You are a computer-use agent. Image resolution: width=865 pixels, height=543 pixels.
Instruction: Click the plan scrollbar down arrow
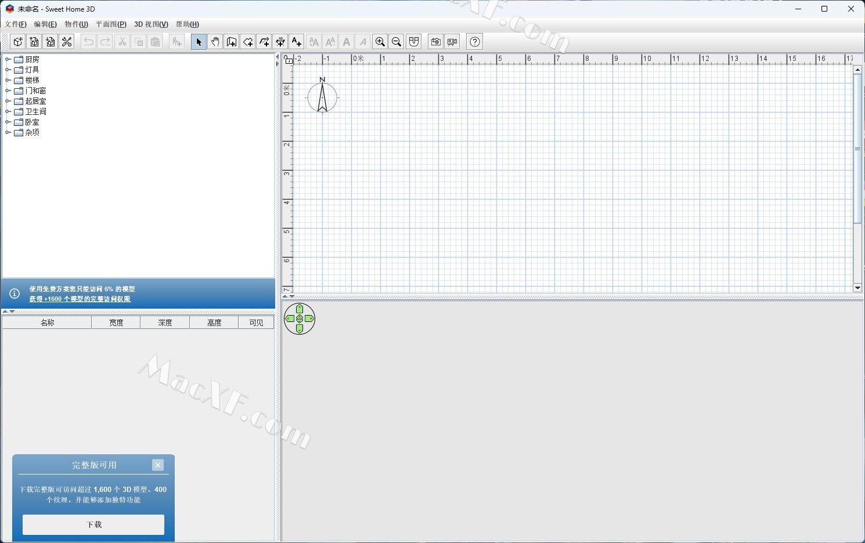857,288
